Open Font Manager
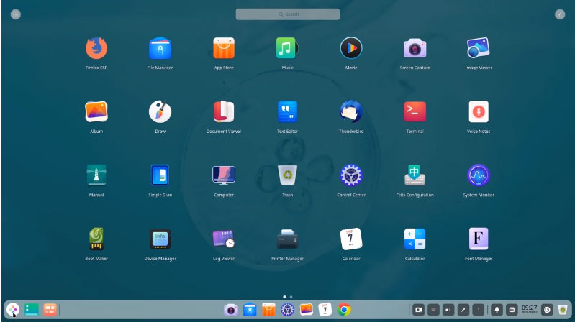 pyautogui.click(x=479, y=239)
